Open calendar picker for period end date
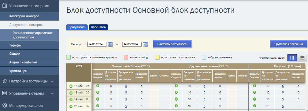 [145, 44]
